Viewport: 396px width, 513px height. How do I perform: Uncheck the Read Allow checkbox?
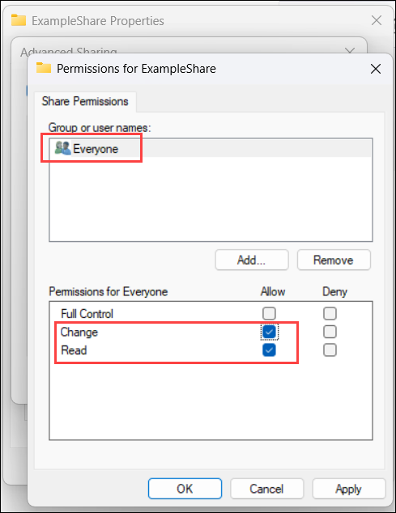pos(269,350)
